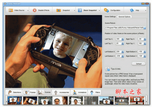Select the car rear-view mirror scene thumbnail
Viewport: 152px width, 107px height.
(106, 100)
